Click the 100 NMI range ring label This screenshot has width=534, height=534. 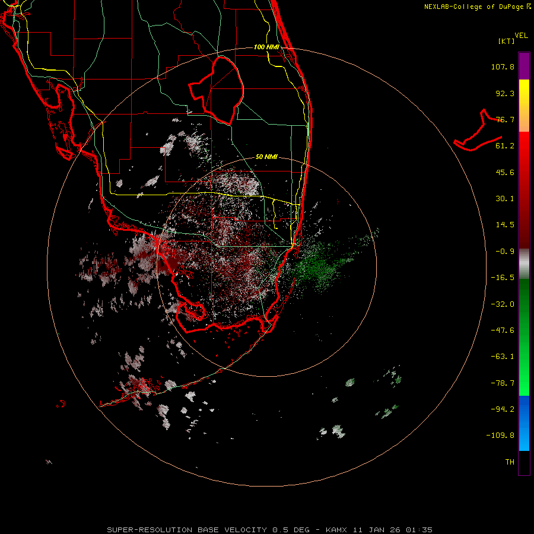click(266, 47)
